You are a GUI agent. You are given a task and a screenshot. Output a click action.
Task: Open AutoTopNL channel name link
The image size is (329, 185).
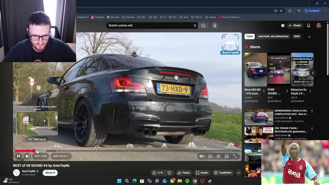coord(29,171)
